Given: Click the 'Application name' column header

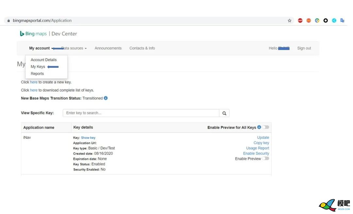Looking at the screenshot, I should tap(39, 128).
